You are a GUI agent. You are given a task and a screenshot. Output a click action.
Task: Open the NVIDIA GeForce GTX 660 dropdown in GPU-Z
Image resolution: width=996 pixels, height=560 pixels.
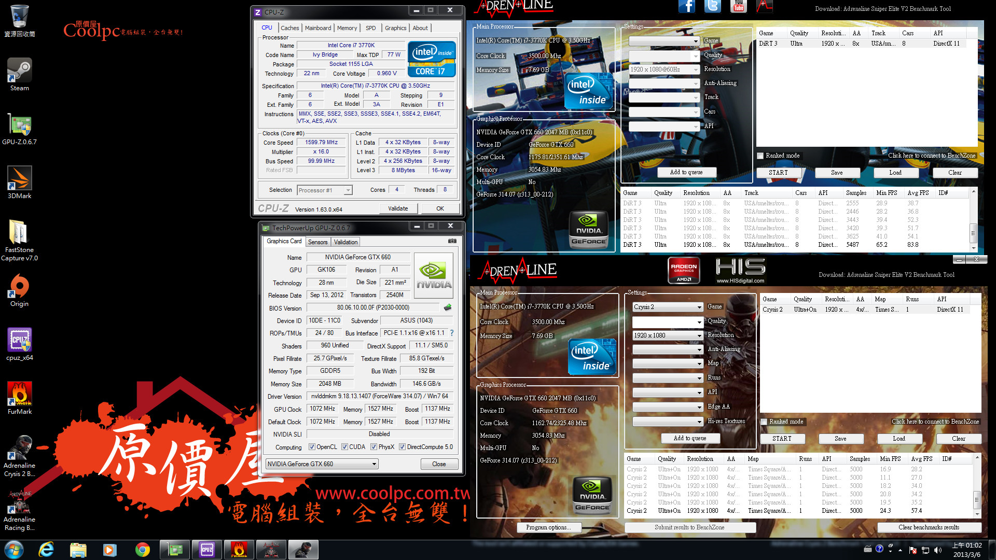click(322, 464)
